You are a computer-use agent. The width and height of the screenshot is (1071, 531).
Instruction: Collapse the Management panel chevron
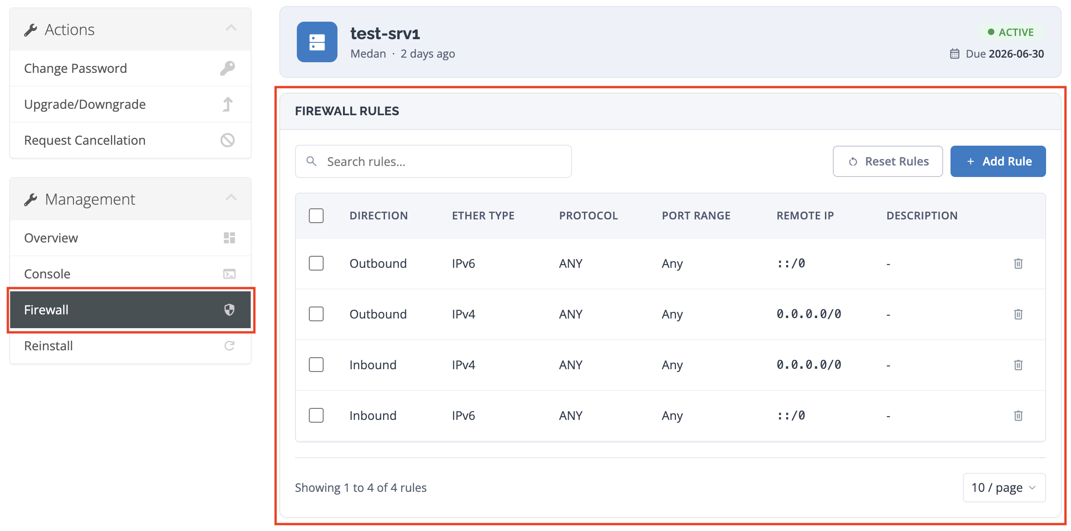[x=231, y=198]
